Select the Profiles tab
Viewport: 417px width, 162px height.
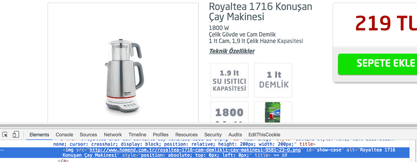[x=161, y=135]
